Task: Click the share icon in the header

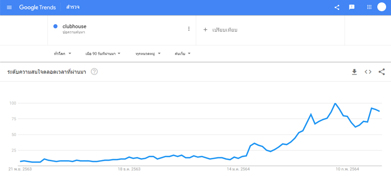Action: 337,7
